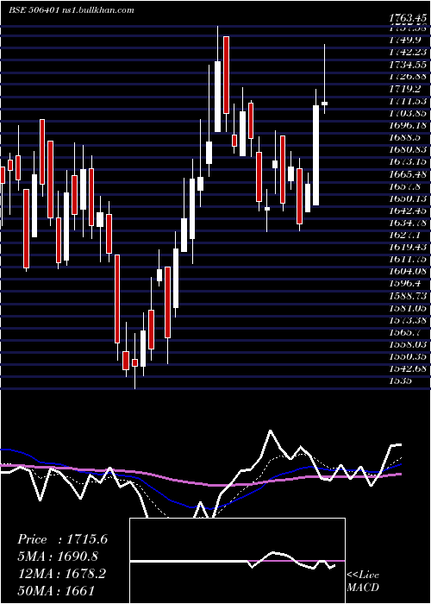Viewport: 431px width, 604px height.
Task: Click the BSE 506401 stock code label
Action: coord(34,10)
